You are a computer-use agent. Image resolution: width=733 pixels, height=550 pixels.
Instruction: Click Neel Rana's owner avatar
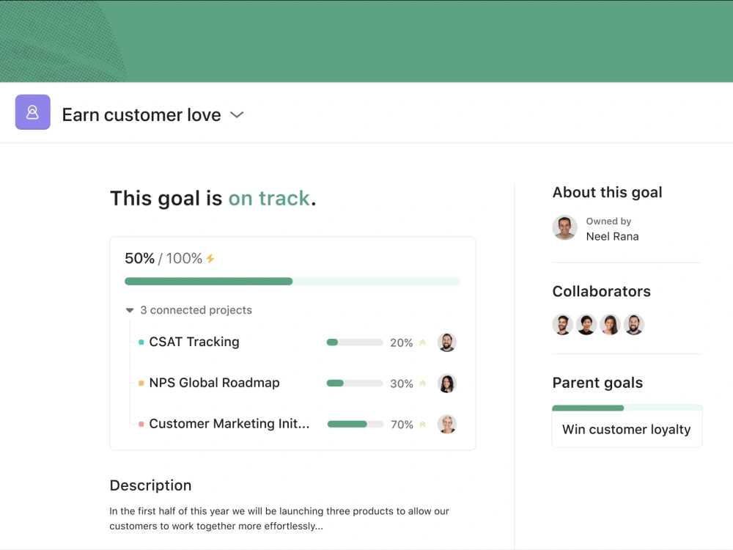[x=564, y=228]
